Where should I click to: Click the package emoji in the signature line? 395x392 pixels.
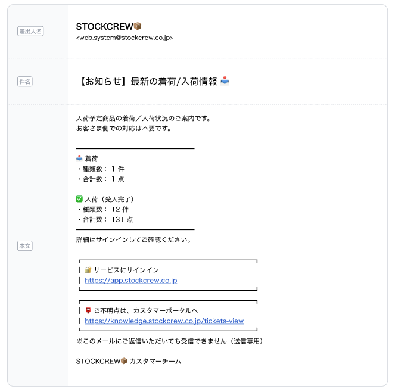[124, 361]
